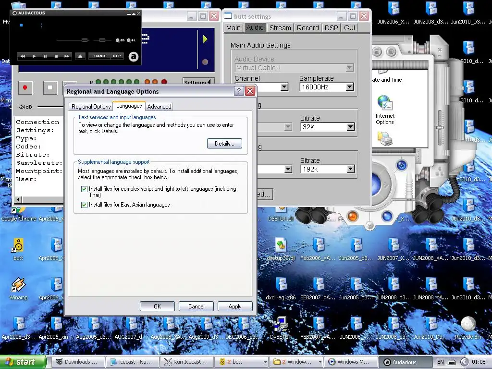Open the Audio Device Virtual Cable dropdown

coord(294,68)
